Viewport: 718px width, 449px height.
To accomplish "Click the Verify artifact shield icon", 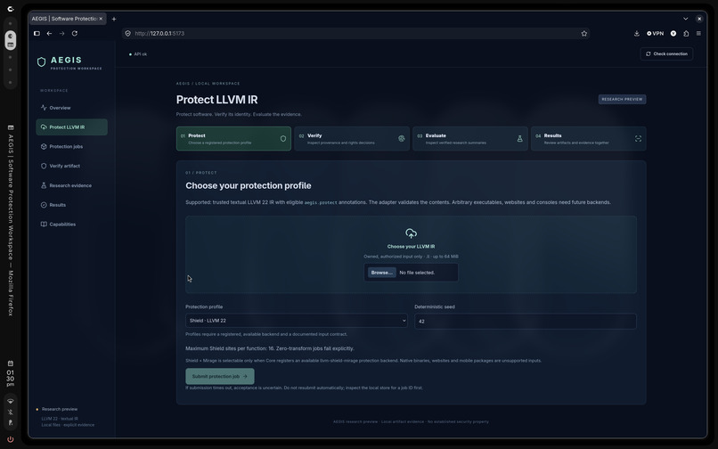I will (x=44, y=166).
